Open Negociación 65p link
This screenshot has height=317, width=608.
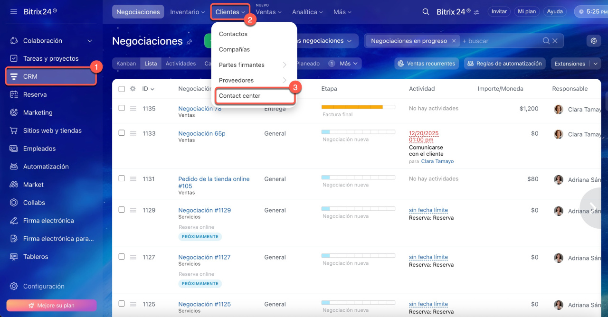point(202,133)
